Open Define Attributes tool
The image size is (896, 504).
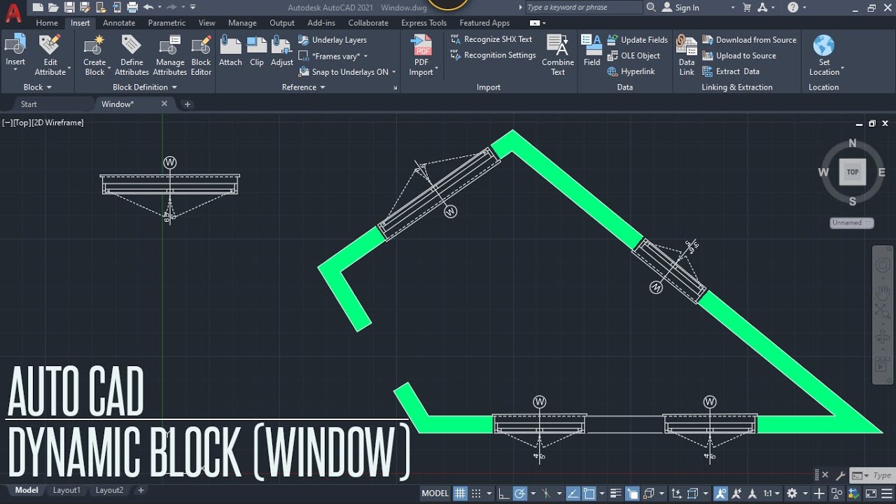(132, 55)
